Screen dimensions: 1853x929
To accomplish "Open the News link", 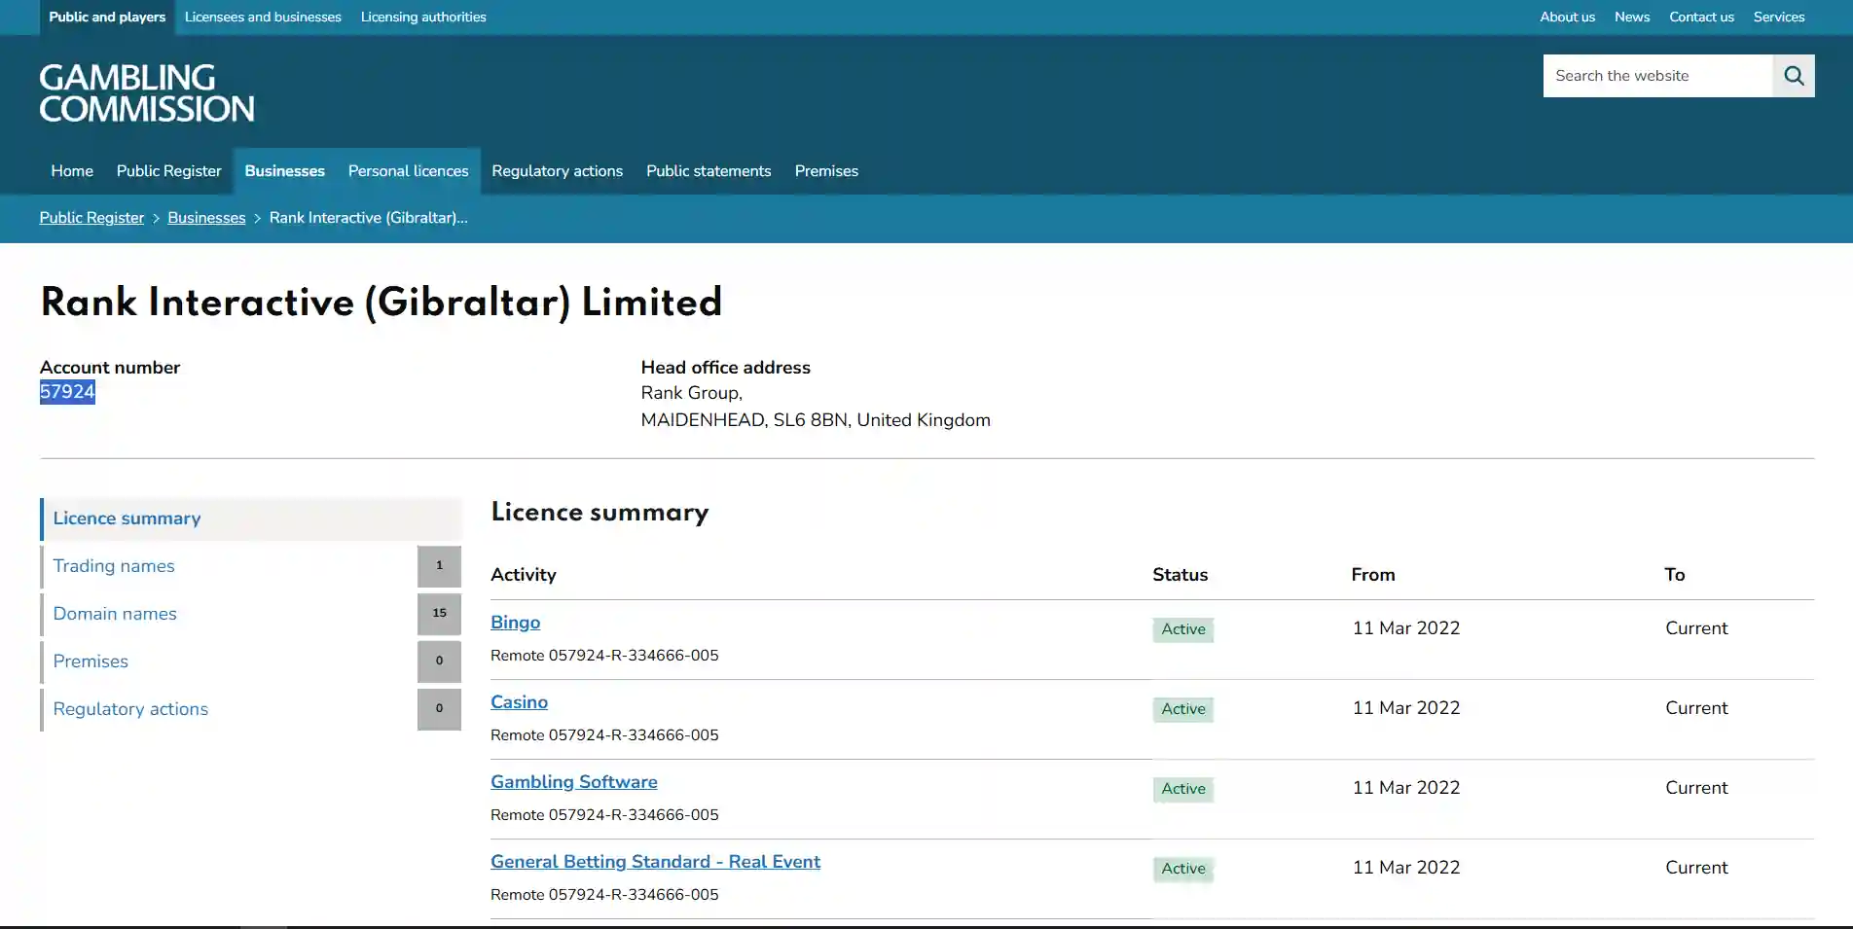I will coord(1632,18).
